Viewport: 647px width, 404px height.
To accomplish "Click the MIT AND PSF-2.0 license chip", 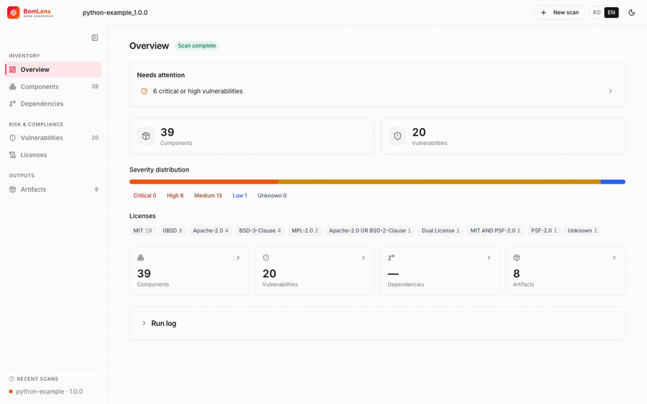I will (495, 230).
